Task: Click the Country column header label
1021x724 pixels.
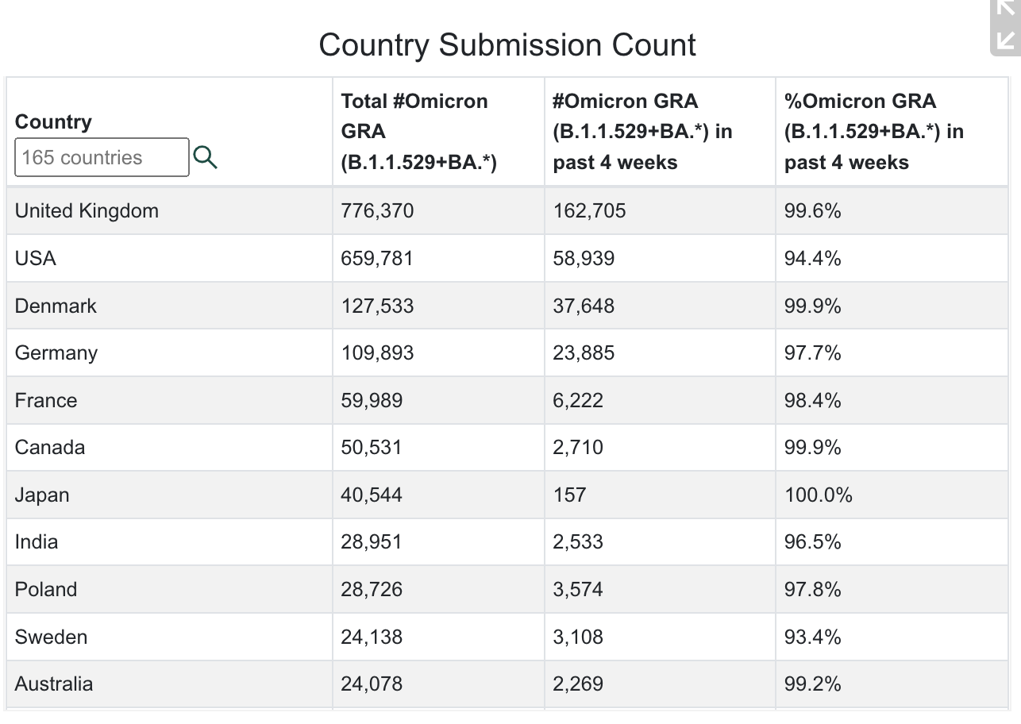Action: click(53, 121)
